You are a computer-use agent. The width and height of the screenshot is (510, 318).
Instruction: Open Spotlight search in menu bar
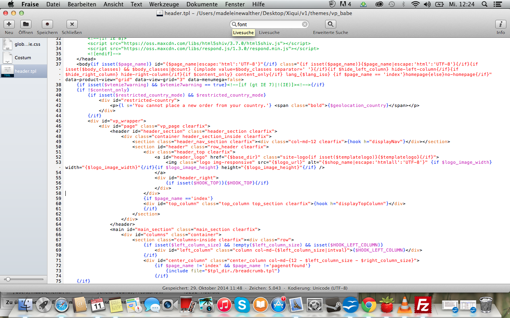point(485,4)
